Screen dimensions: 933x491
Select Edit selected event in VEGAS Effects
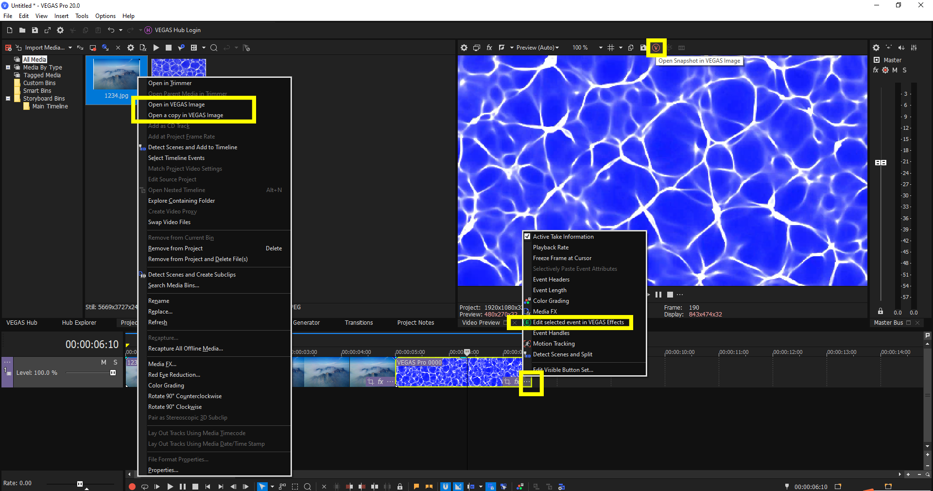(x=578, y=322)
